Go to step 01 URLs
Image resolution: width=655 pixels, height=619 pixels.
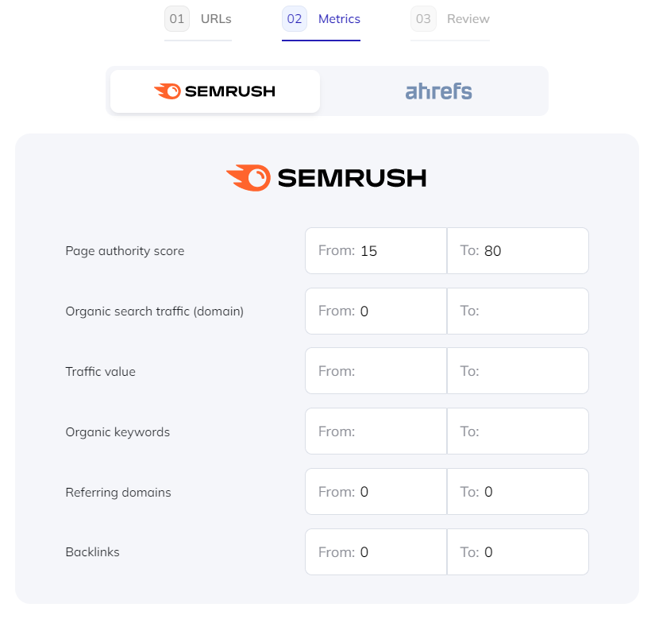[x=198, y=19]
